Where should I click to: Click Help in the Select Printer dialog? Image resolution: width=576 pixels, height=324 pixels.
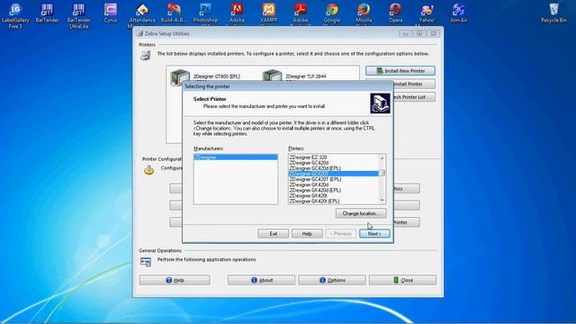point(307,234)
